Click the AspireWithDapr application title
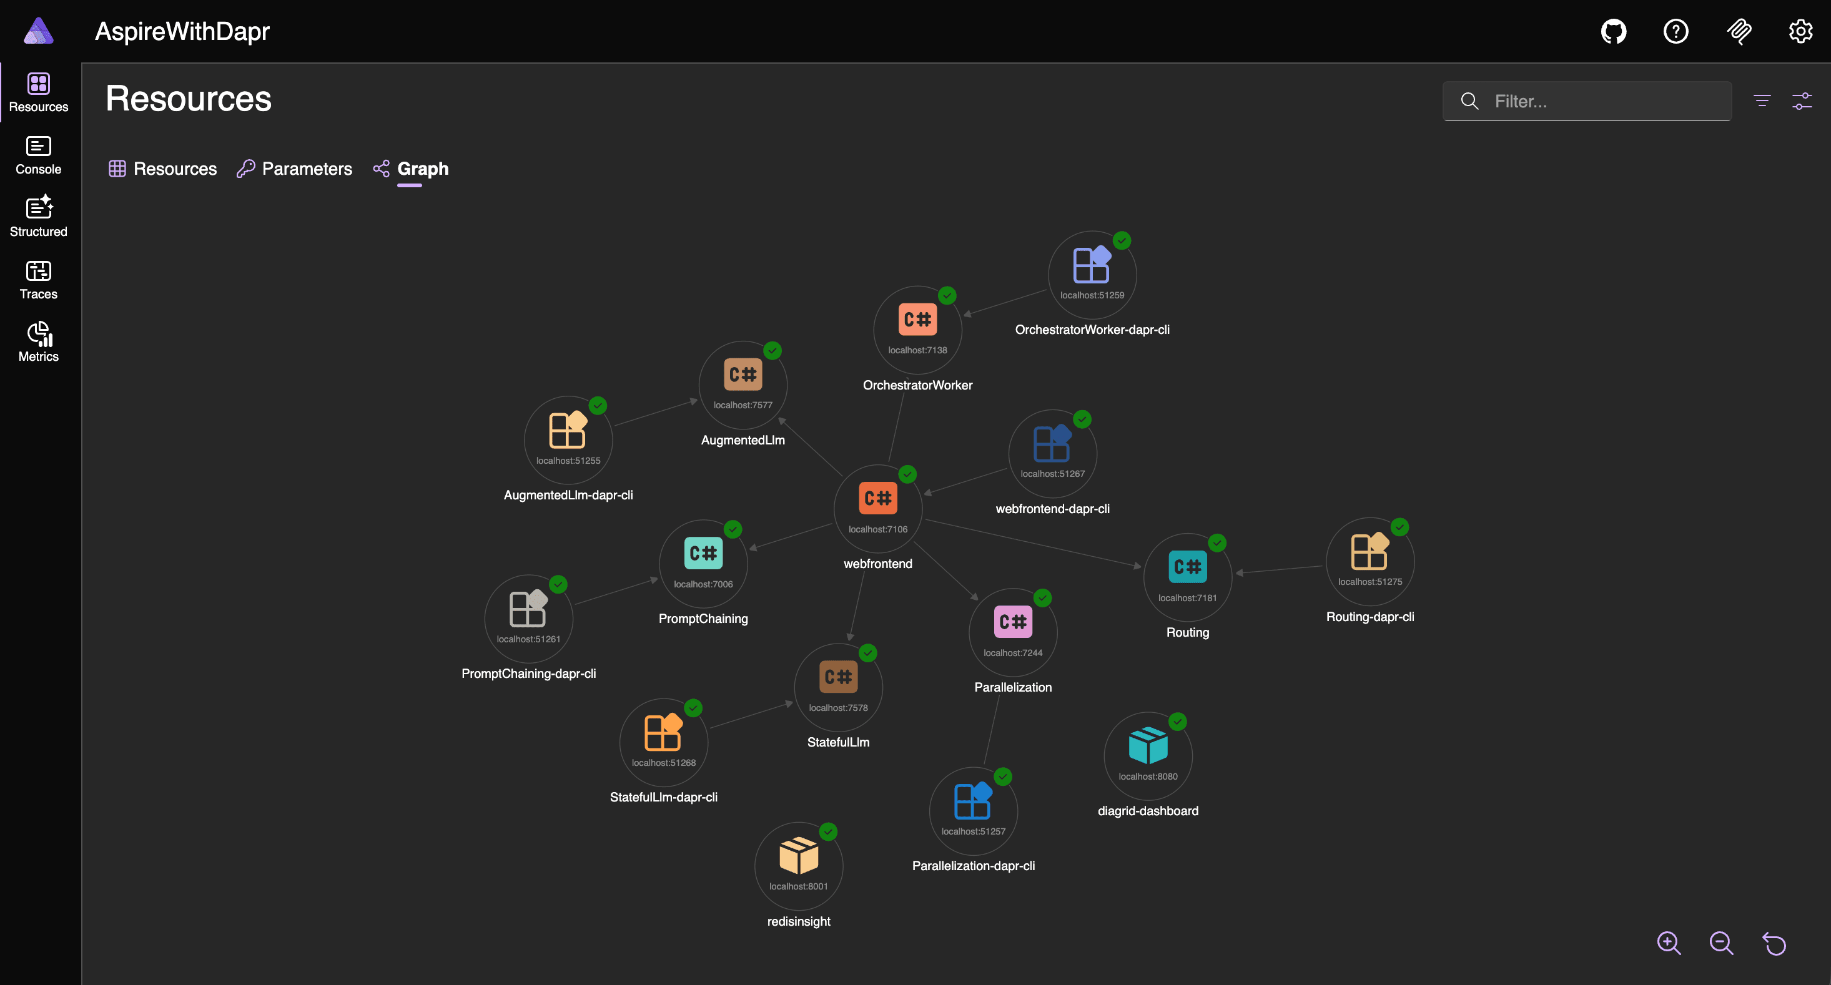Screen dimensions: 1831x985 (182, 31)
